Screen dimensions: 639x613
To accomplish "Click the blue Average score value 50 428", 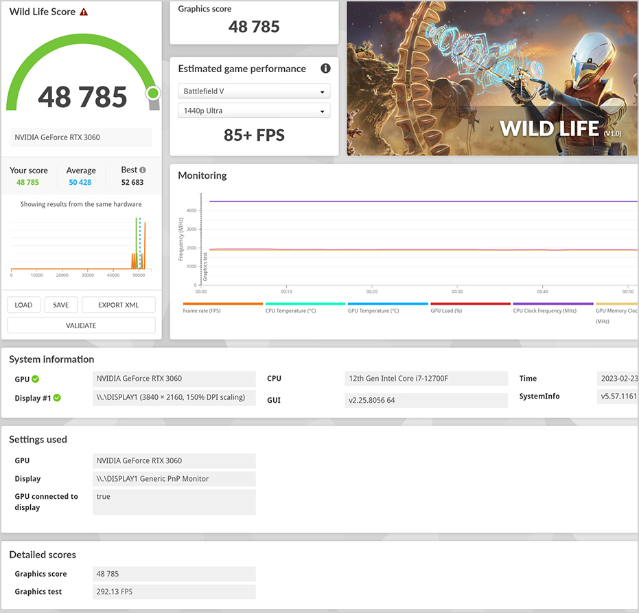I will tap(80, 183).
